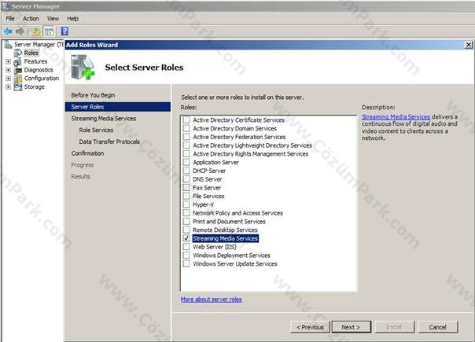
Task: Check the Fax Server role
Action: [186, 187]
